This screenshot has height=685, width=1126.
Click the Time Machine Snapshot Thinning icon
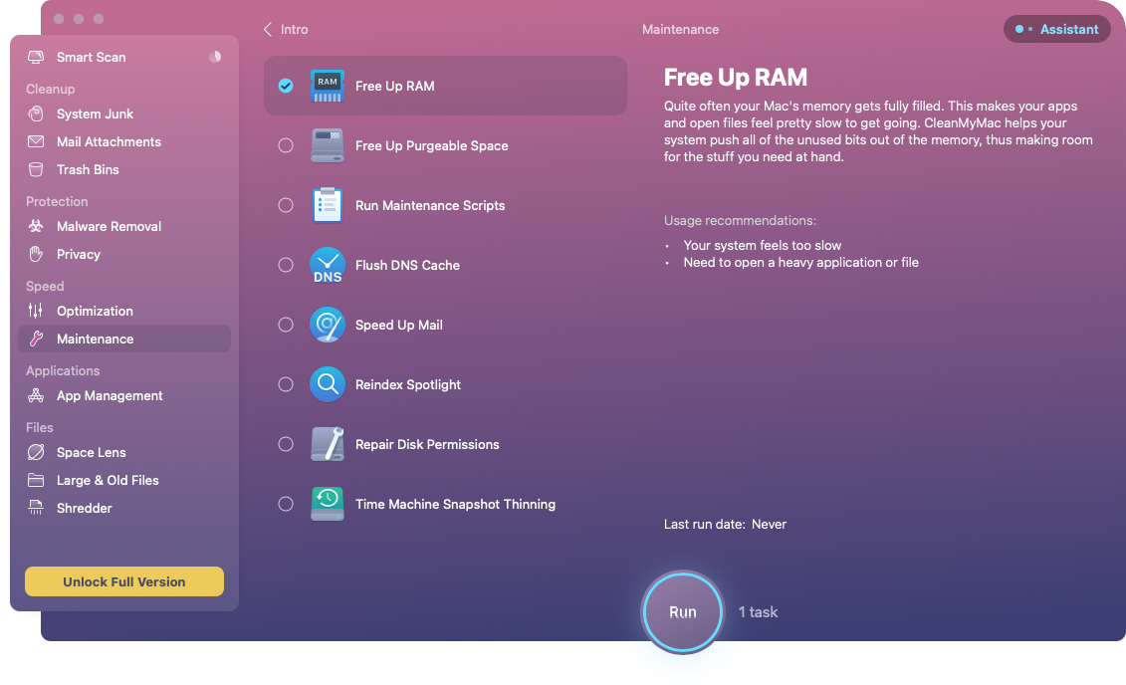[x=328, y=504]
